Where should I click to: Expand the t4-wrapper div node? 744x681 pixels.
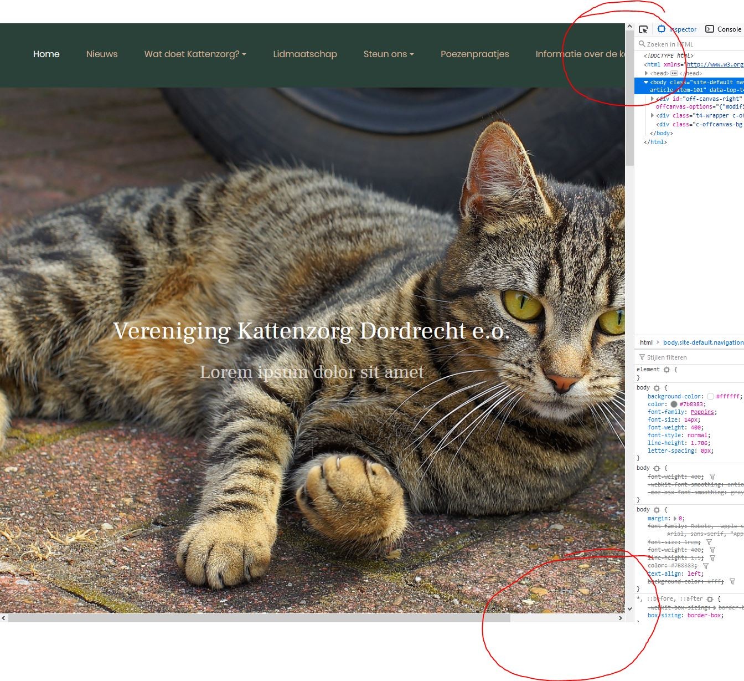click(653, 115)
